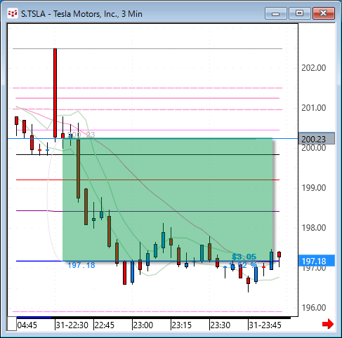Click the 197.18 label under the green box
The height and width of the screenshot is (338, 342).
(81, 265)
